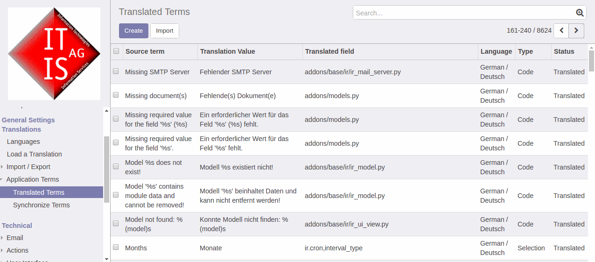Click addons/base/ir/ir_mail_server.py cell
This screenshot has height=262, width=595.
353,72
